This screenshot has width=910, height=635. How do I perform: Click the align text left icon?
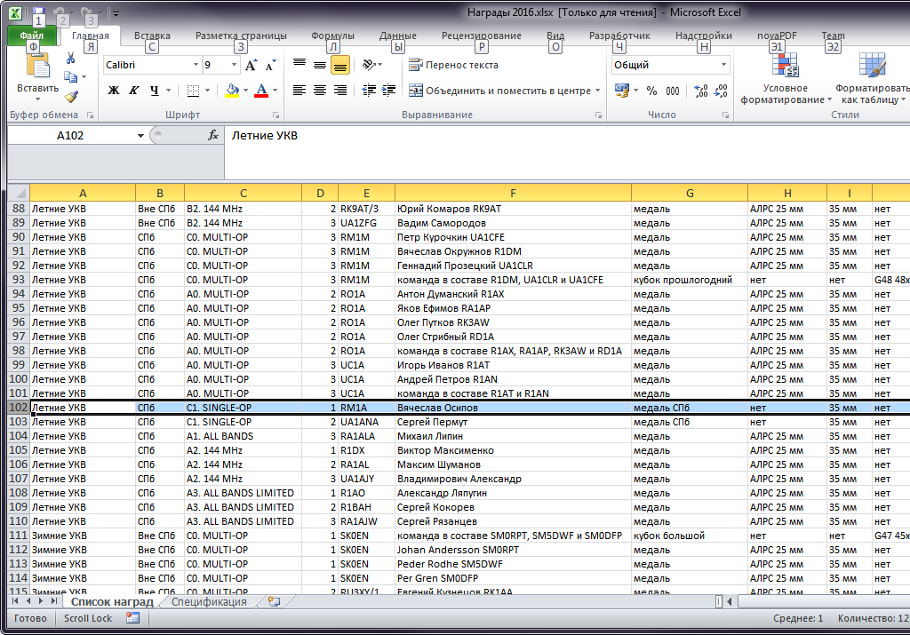coord(299,91)
